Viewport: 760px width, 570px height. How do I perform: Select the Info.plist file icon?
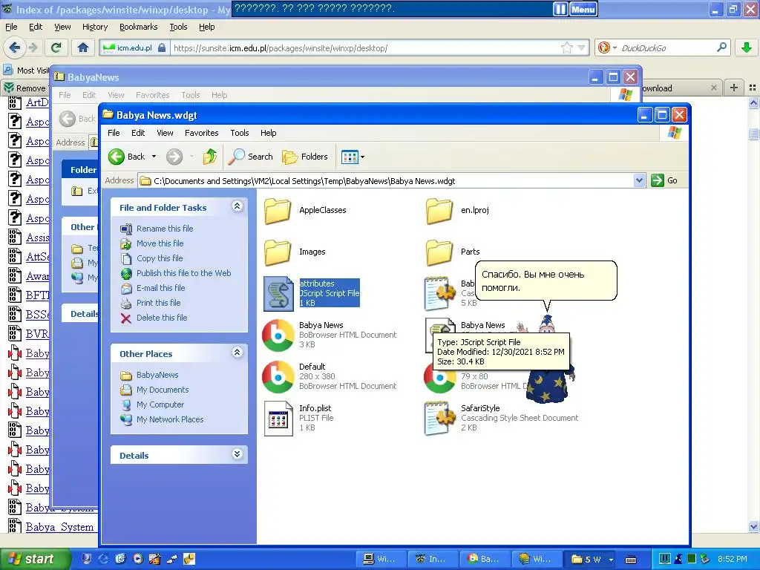click(279, 419)
